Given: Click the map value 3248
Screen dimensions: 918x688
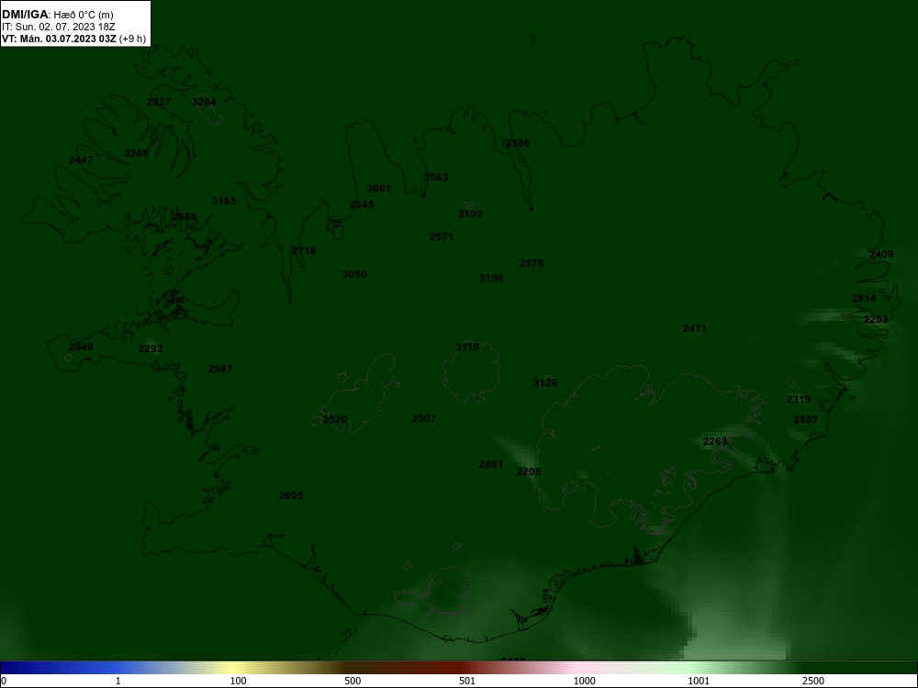Looking at the screenshot, I should click(x=136, y=153).
